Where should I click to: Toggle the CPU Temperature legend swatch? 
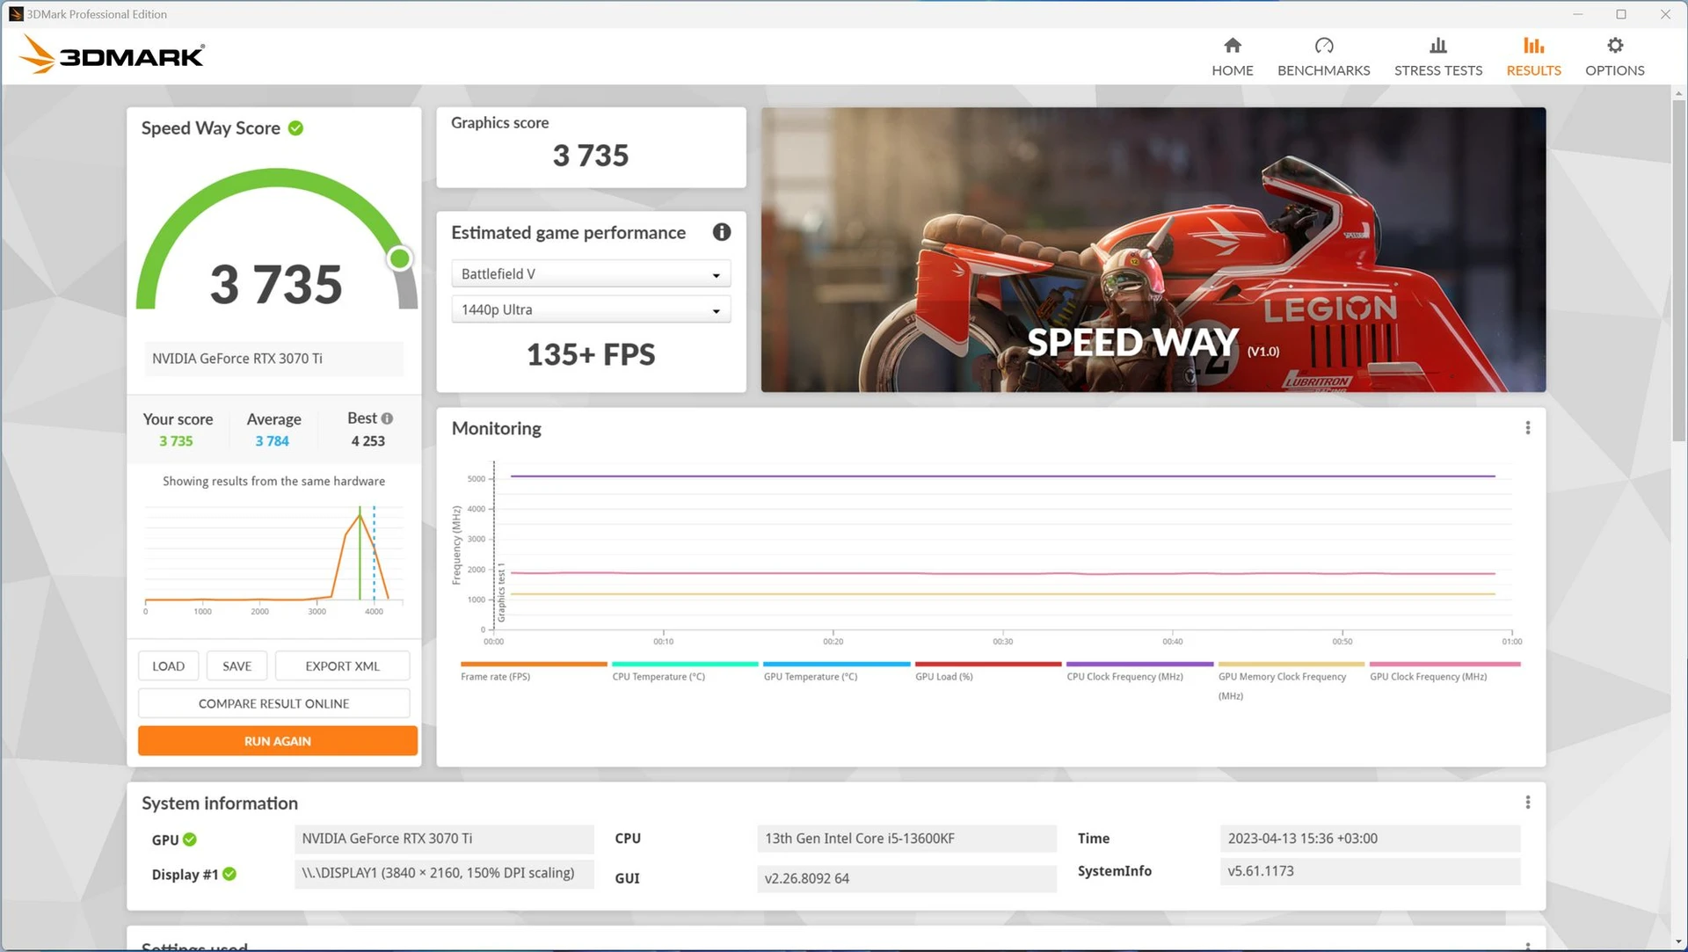[x=685, y=665]
